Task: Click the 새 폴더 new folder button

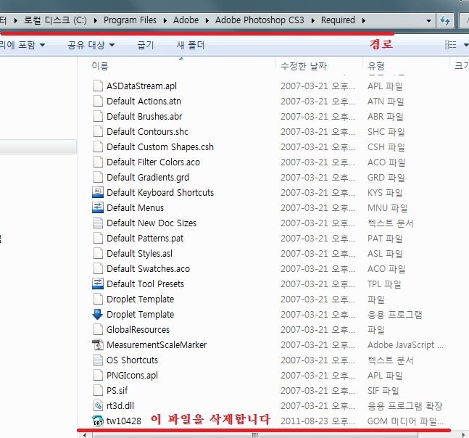Action: pyautogui.click(x=191, y=45)
